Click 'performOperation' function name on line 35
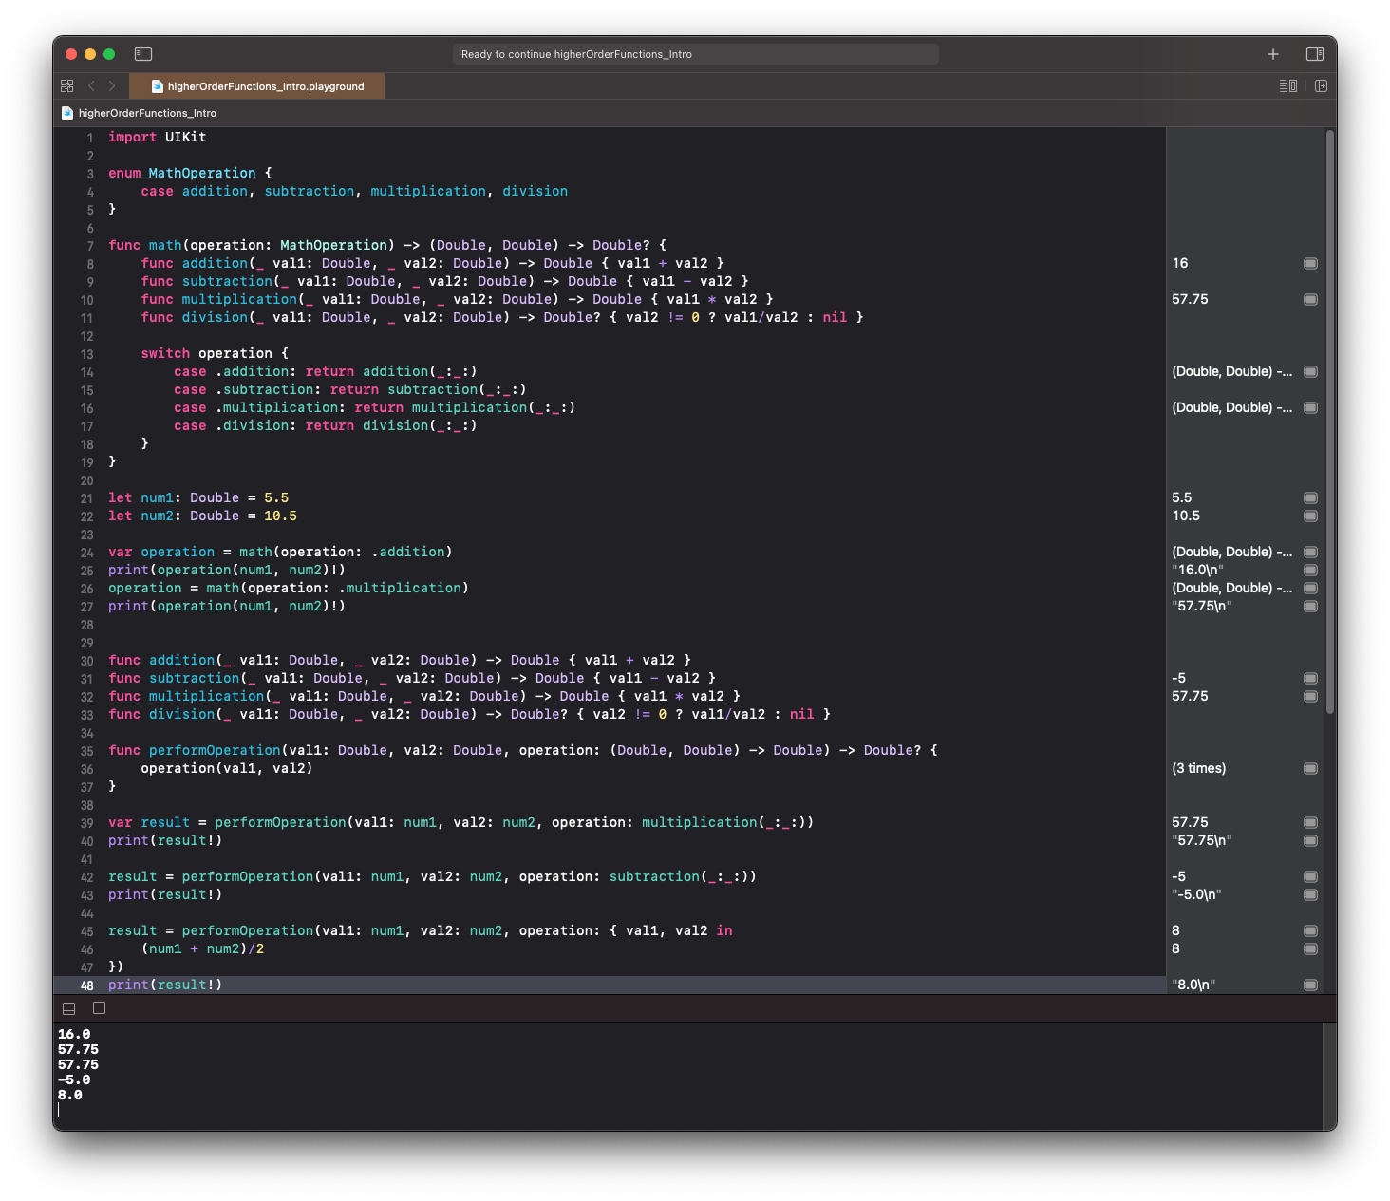 (215, 750)
